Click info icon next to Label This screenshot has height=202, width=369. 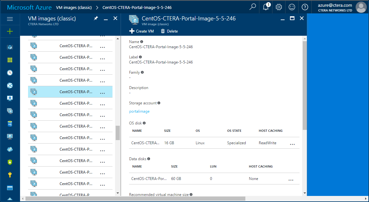point(141,57)
